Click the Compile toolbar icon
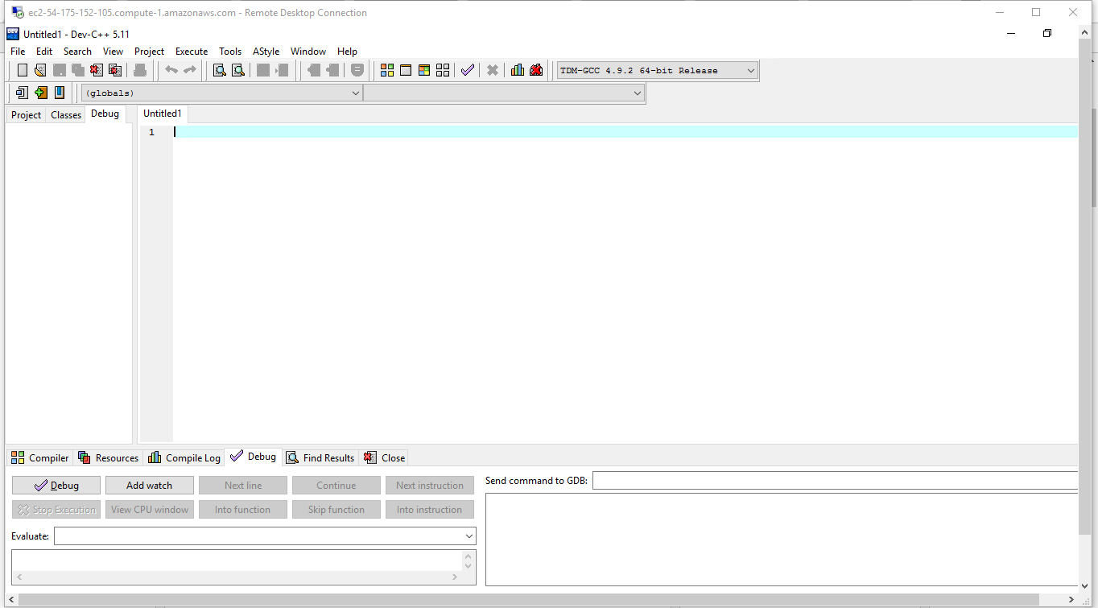The height and width of the screenshot is (608, 1098). [387, 70]
